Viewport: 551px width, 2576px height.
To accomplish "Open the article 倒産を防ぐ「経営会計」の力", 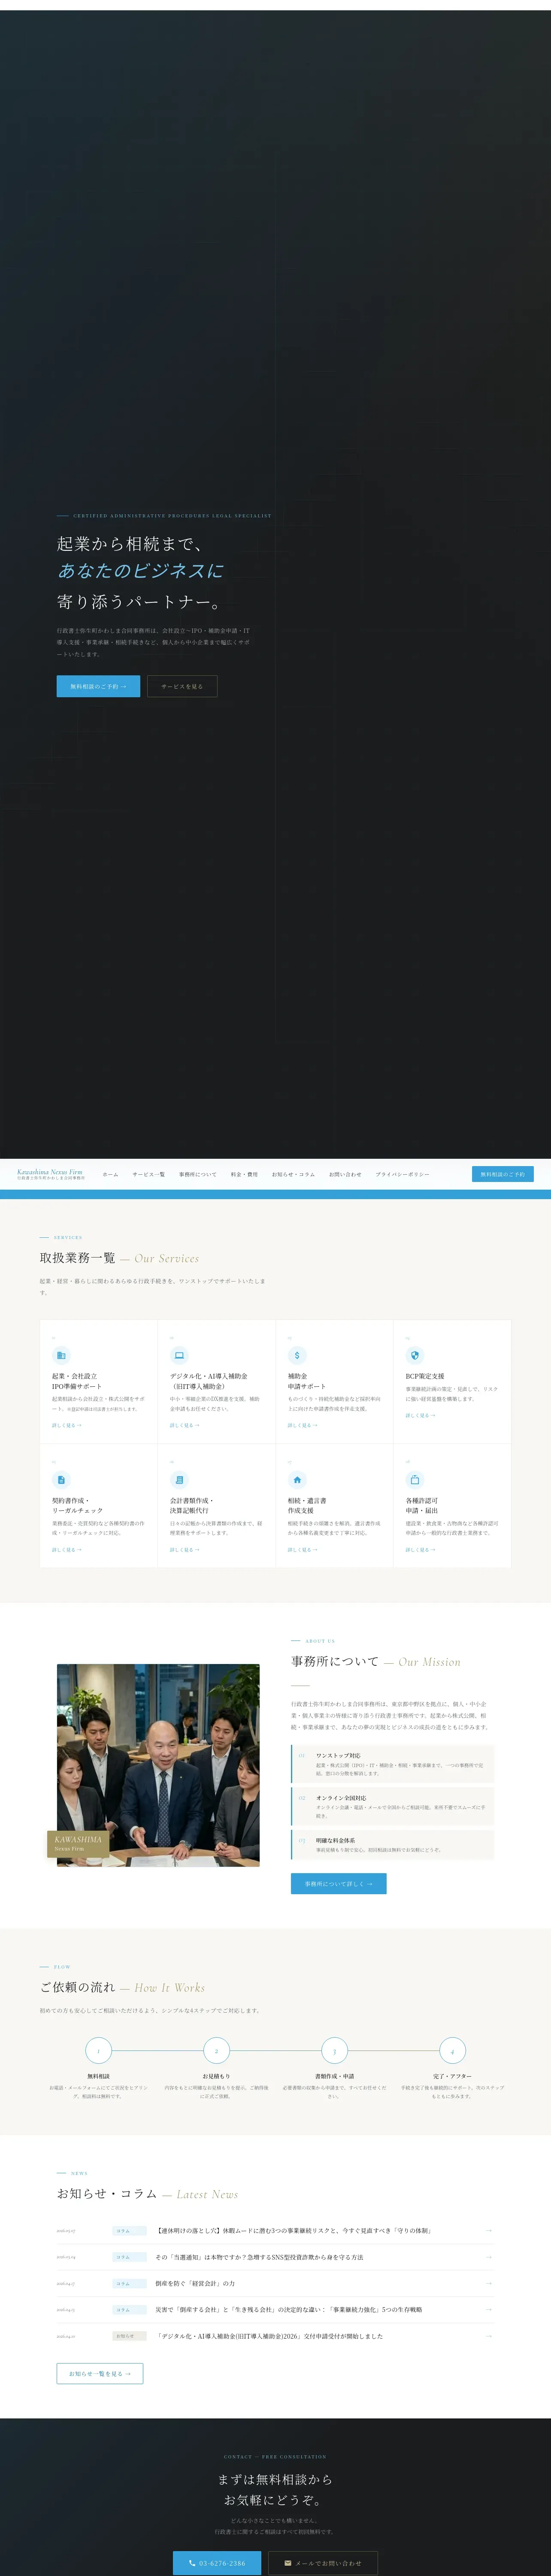I will coord(195,2283).
